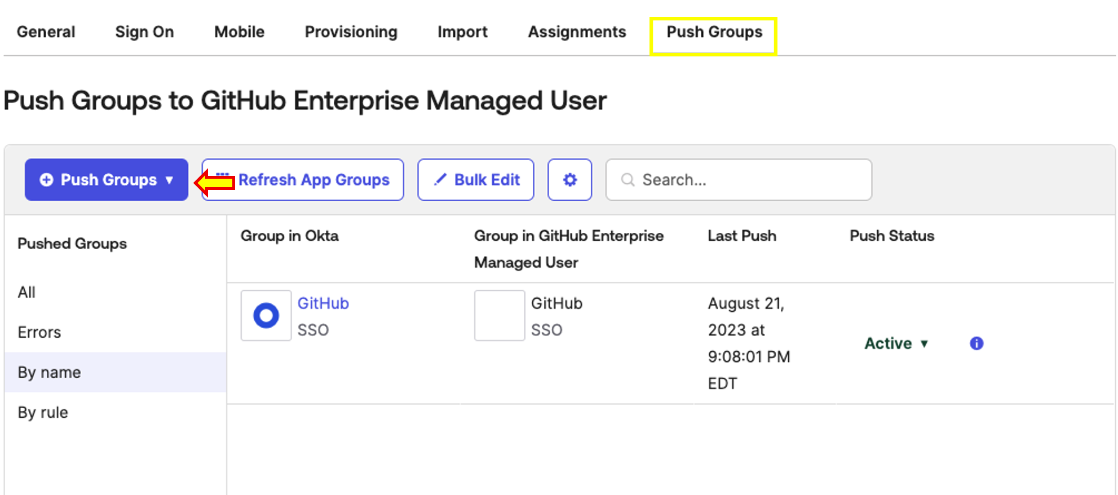Viewport: 1118px width, 495px height.
Task: Open the Mobile tab
Action: click(x=239, y=32)
